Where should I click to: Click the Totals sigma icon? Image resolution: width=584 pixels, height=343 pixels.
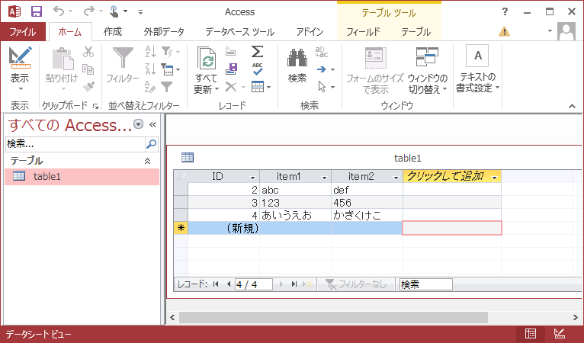coord(258,51)
